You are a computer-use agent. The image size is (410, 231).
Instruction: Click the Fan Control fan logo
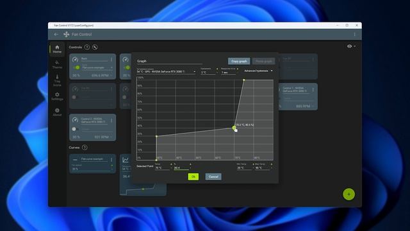[67, 34]
